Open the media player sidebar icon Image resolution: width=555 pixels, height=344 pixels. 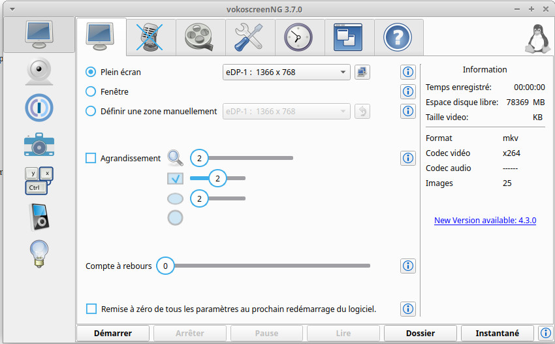click(x=39, y=217)
